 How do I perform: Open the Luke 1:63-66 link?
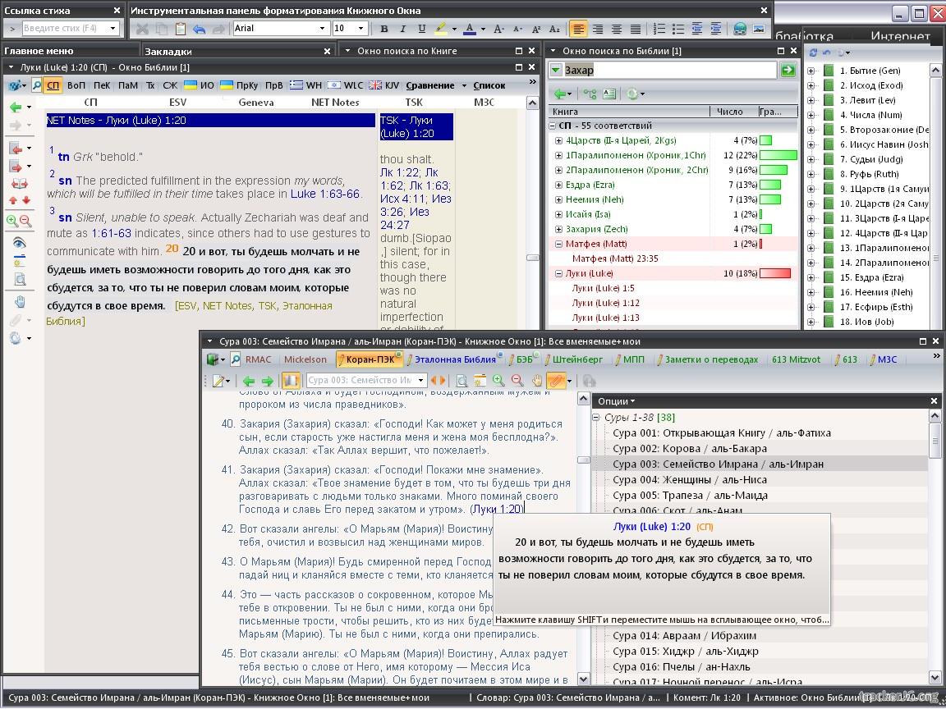click(x=325, y=194)
